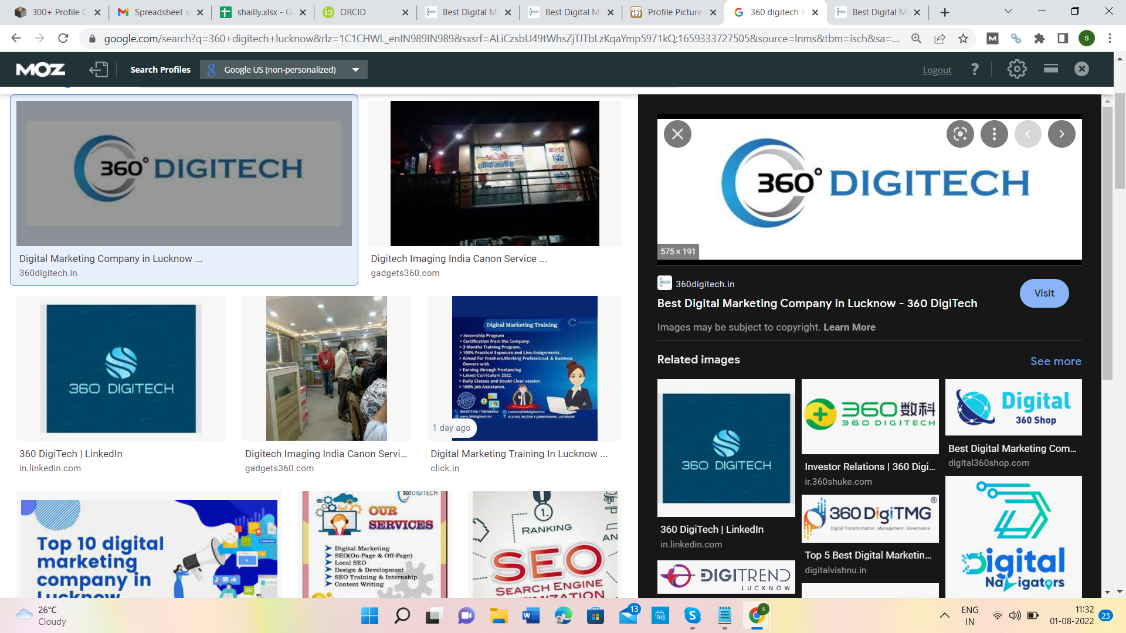Open Chrome tab search chevron
The height and width of the screenshot is (633, 1126).
click(1008, 11)
